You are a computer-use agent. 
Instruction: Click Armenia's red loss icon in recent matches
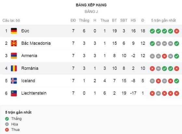[x=164, y=56]
